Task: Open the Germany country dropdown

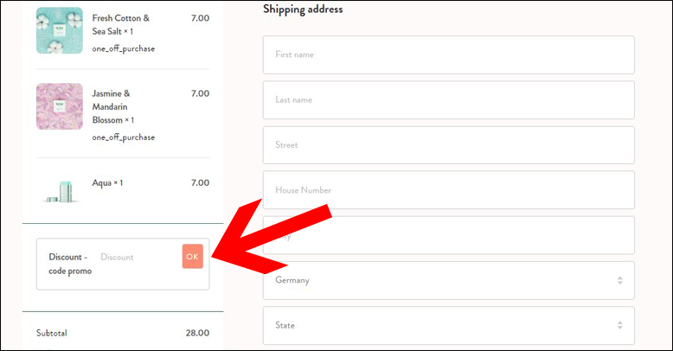Action: coord(449,280)
